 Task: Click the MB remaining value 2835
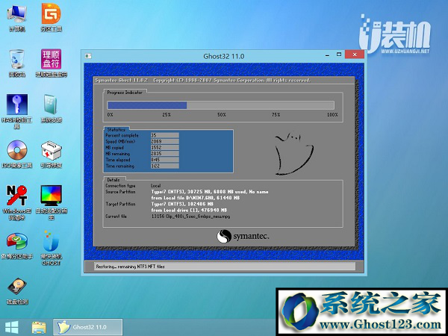(165, 154)
